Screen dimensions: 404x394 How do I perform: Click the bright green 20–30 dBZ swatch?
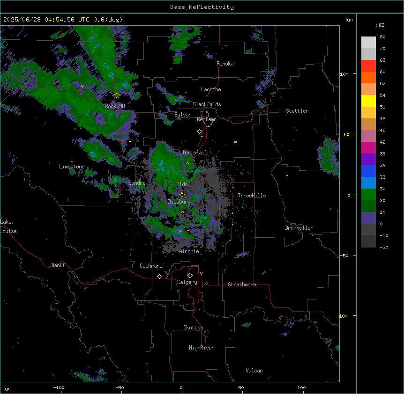368,195
